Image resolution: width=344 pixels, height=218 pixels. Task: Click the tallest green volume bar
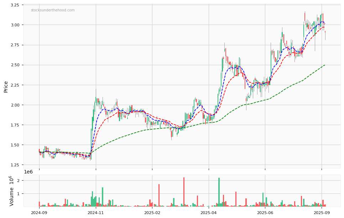coord(219,192)
